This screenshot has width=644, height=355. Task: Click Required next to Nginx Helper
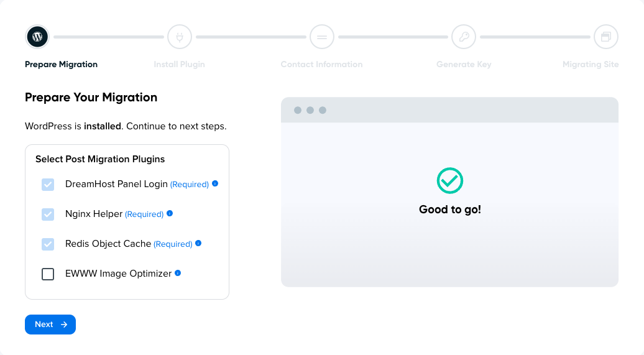[x=144, y=214]
